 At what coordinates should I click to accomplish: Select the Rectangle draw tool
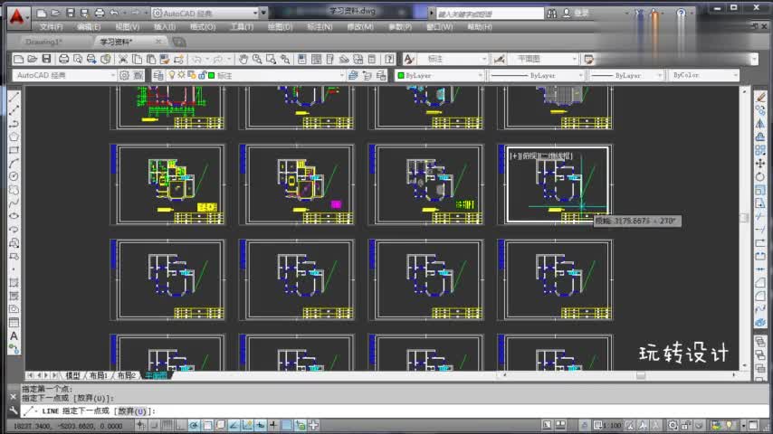point(14,150)
